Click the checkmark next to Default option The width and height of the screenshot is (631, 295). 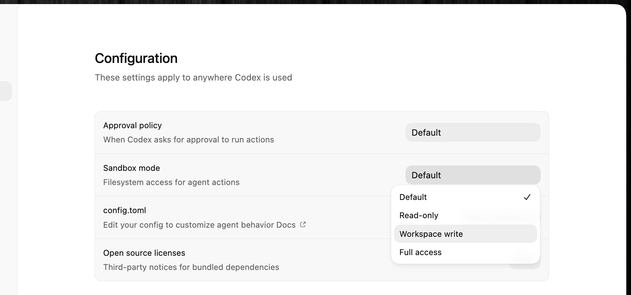[527, 197]
